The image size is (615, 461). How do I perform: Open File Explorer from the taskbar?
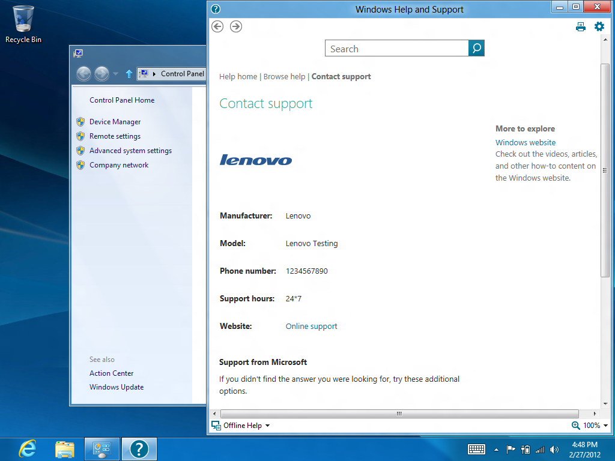coord(65,448)
